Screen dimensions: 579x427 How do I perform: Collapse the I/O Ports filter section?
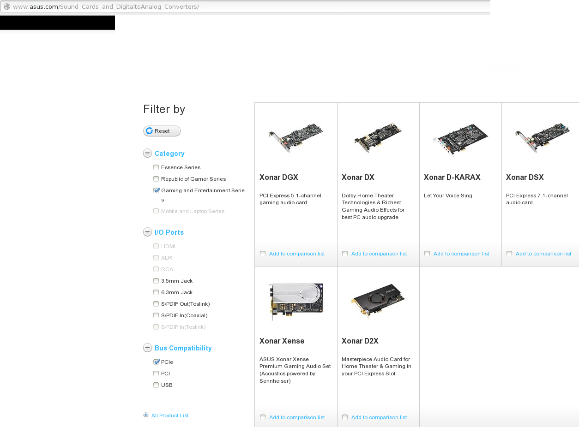147,232
